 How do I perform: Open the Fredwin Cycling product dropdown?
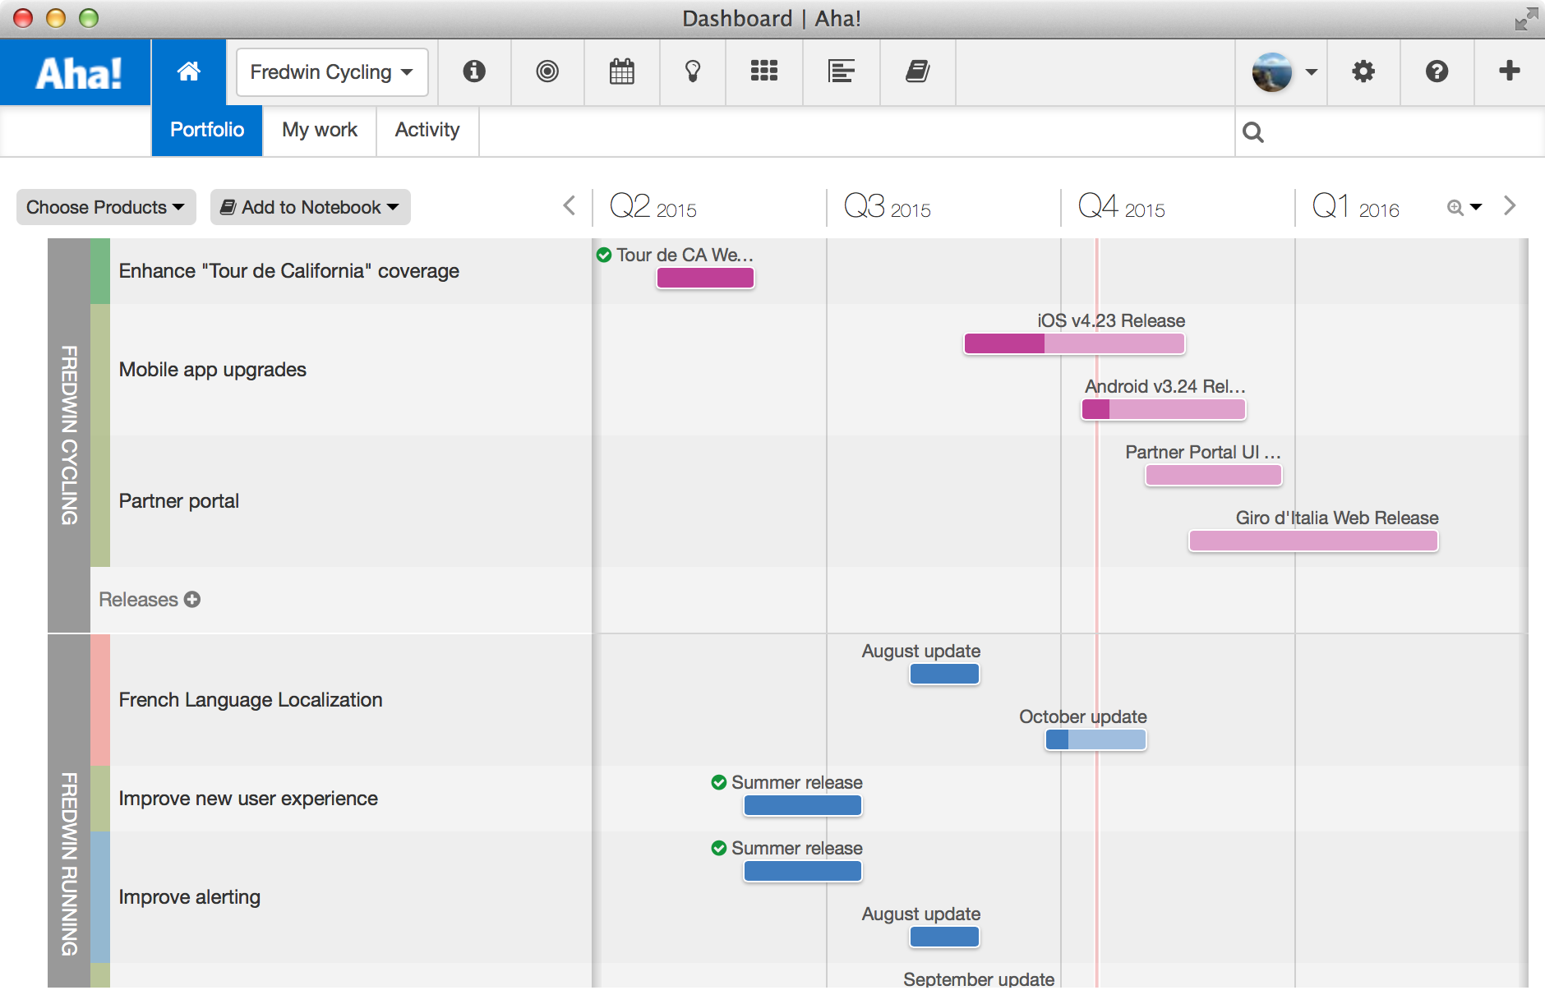coord(332,72)
